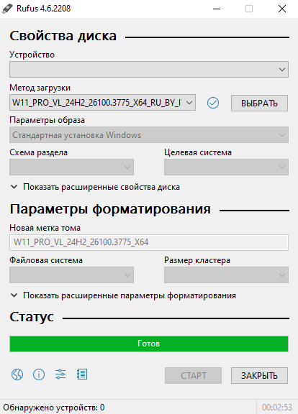The height and width of the screenshot is (414, 298).
Task: Open the language selection globe icon
Action: click(17, 374)
